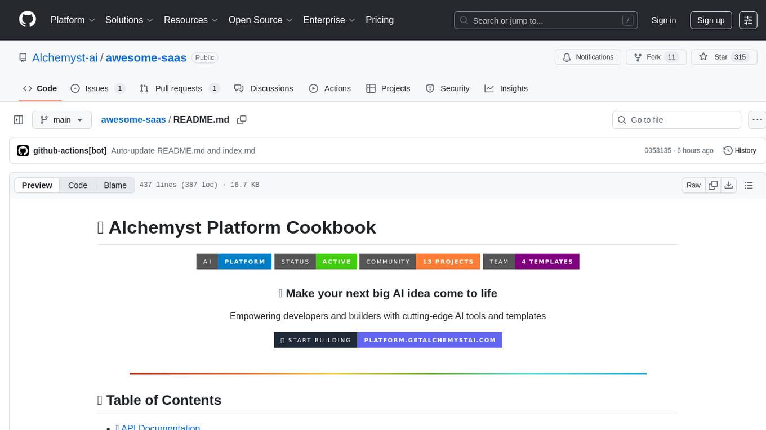Click the Table of Contents heading
Image resolution: width=766 pixels, height=430 pixels.
(x=159, y=400)
